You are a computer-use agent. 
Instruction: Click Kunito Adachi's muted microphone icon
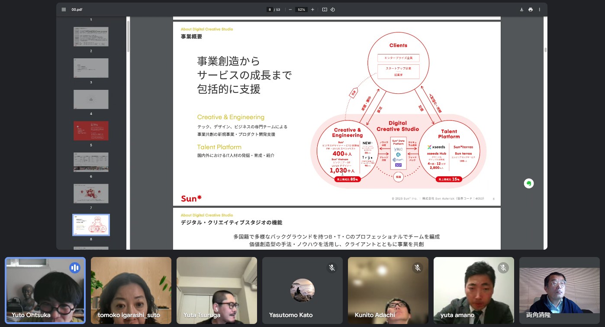418,268
